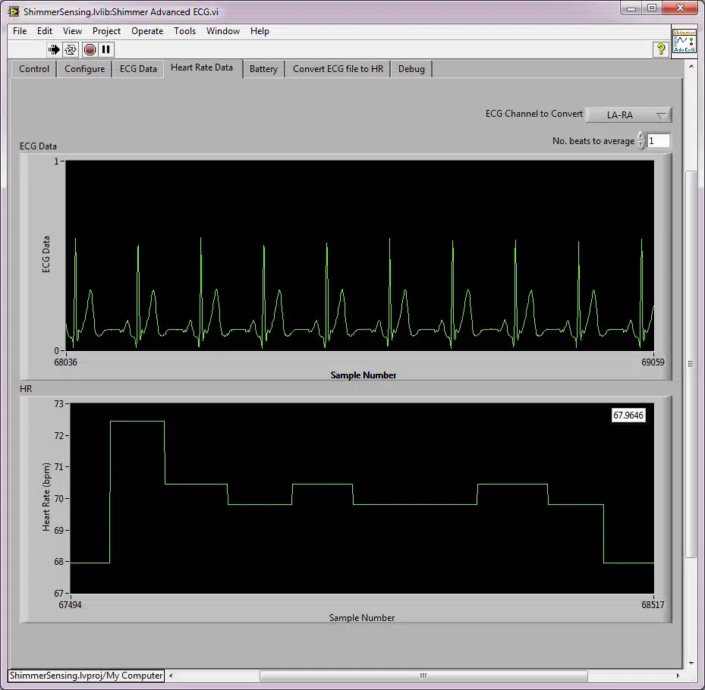This screenshot has height=690, width=705.
Task: Abort execution with the red stop button
Action: (x=90, y=49)
